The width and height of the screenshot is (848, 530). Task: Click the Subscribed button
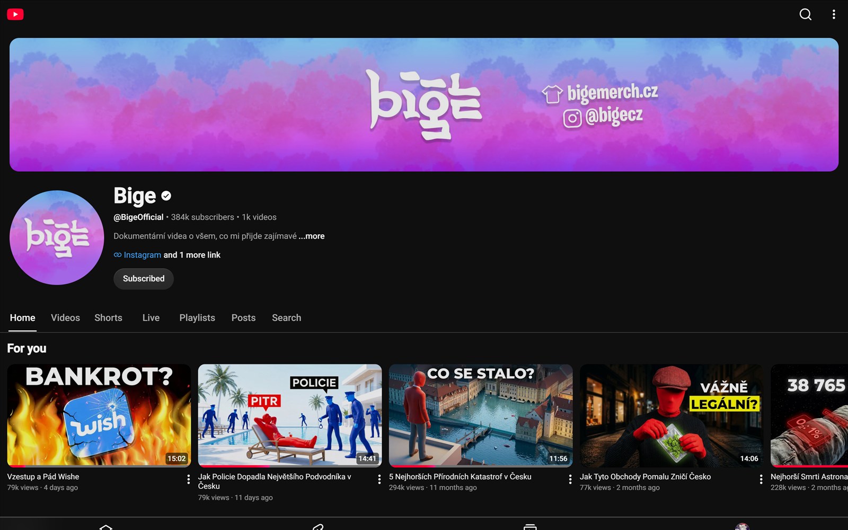point(144,279)
